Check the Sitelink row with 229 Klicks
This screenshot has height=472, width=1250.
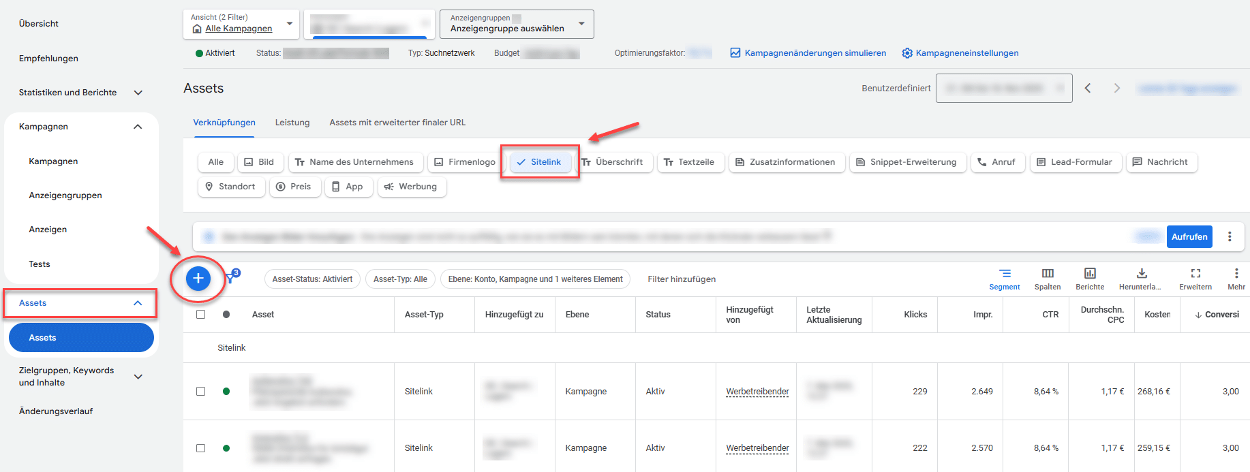coord(200,391)
